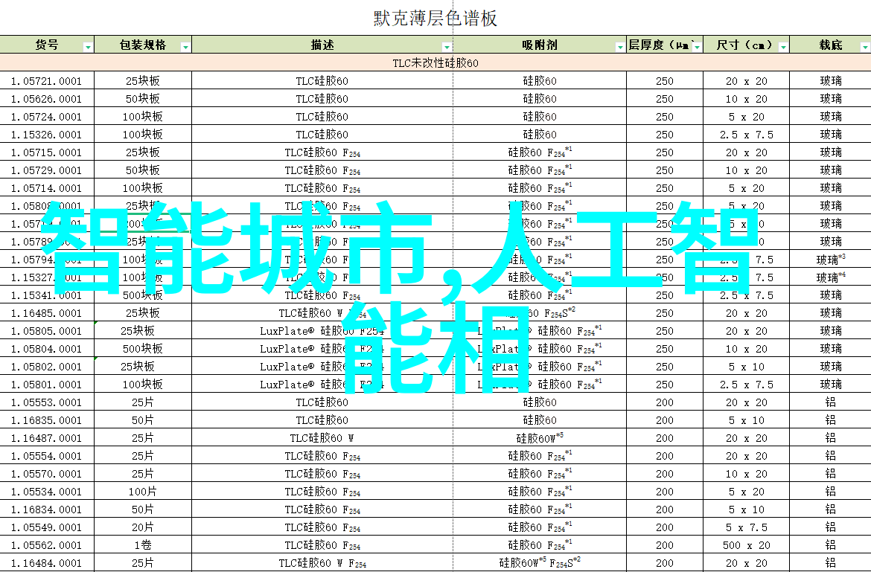Image resolution: width=871 pixels, height=572 pixels.
Task: Expand the 层厚度 column filter arrow
Action: [696, 47]
